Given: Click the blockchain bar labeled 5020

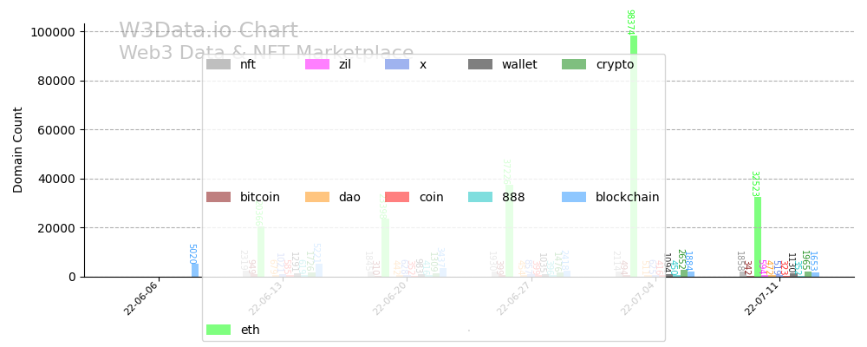Looking at the screenshot, I should 195,270.
